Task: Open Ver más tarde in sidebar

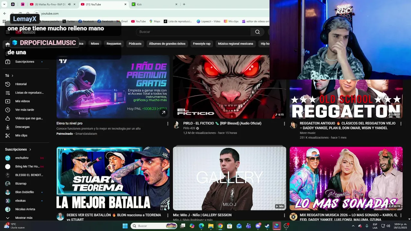Action: click(x=25, y=110)
